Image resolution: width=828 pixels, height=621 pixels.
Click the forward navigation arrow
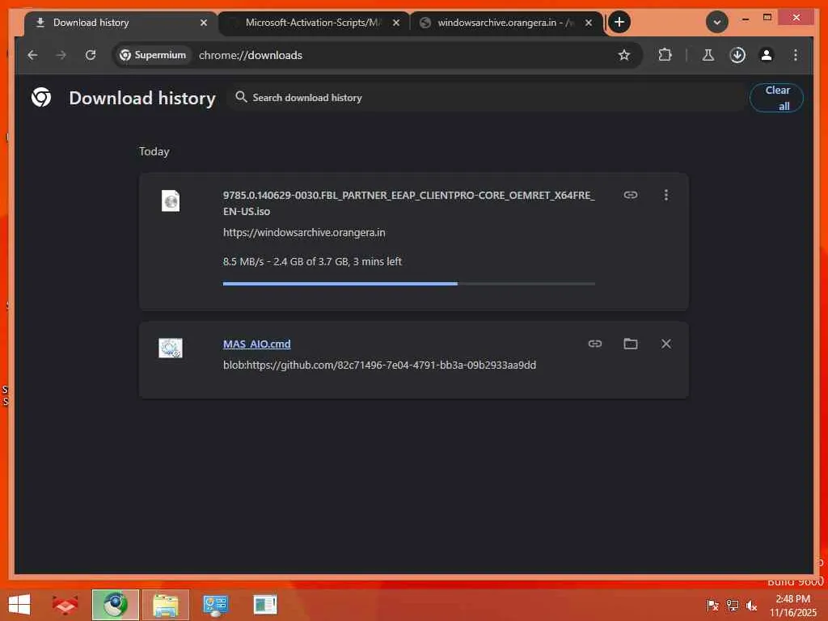(x=61, y=55)
